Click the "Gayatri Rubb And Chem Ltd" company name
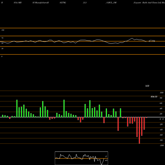 click(x=147, y=3)
